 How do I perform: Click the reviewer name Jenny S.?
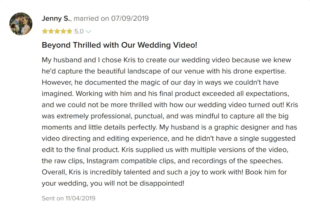tap(56, 19)
